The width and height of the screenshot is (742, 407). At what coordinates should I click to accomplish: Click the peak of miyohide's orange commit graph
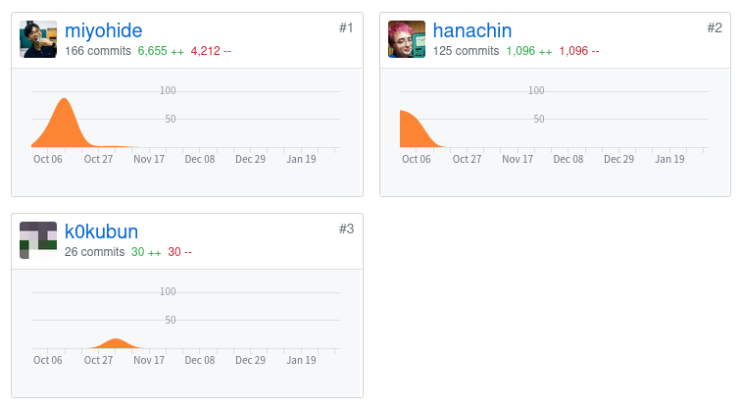64,100
